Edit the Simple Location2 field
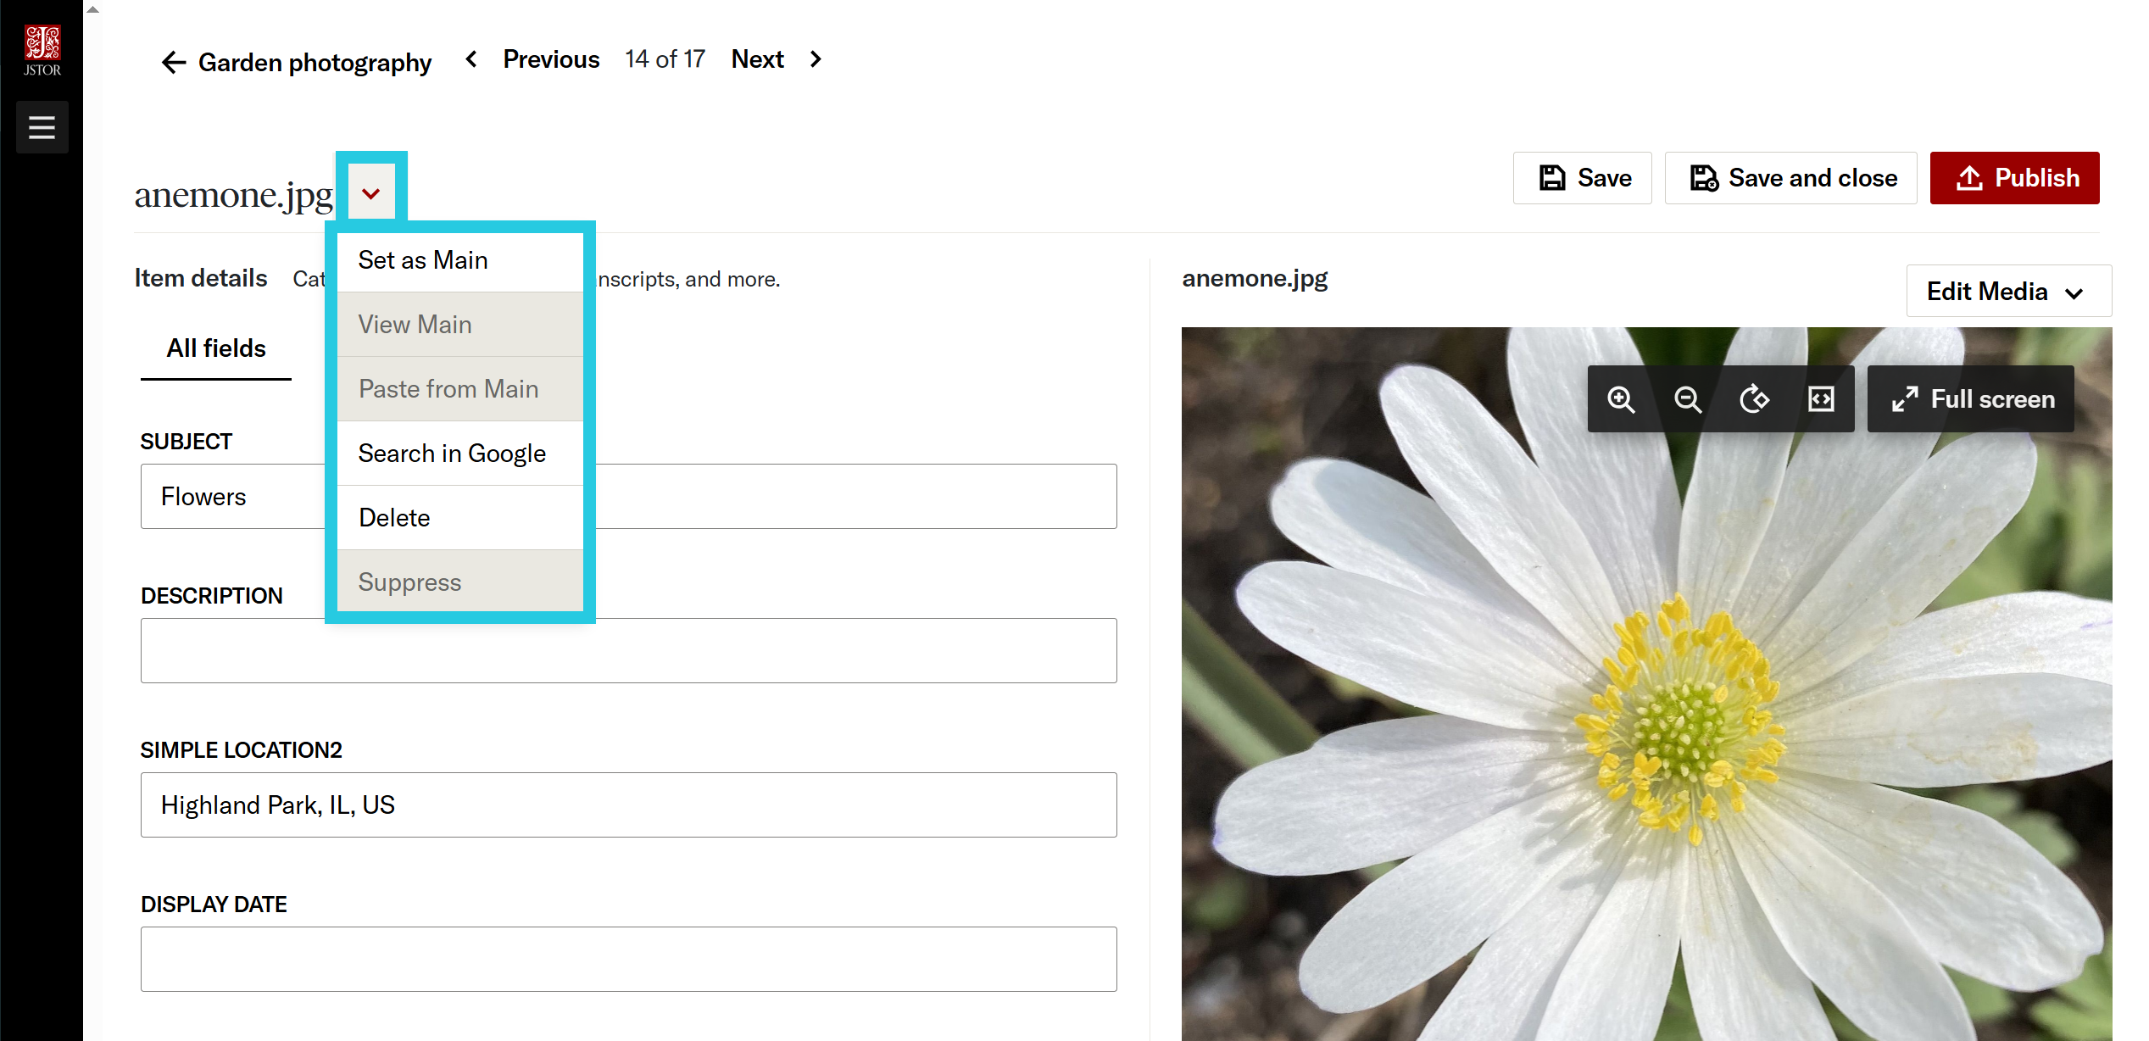Image resolution: width=2149 pixels, height=1041 pixels. point(629,805)
